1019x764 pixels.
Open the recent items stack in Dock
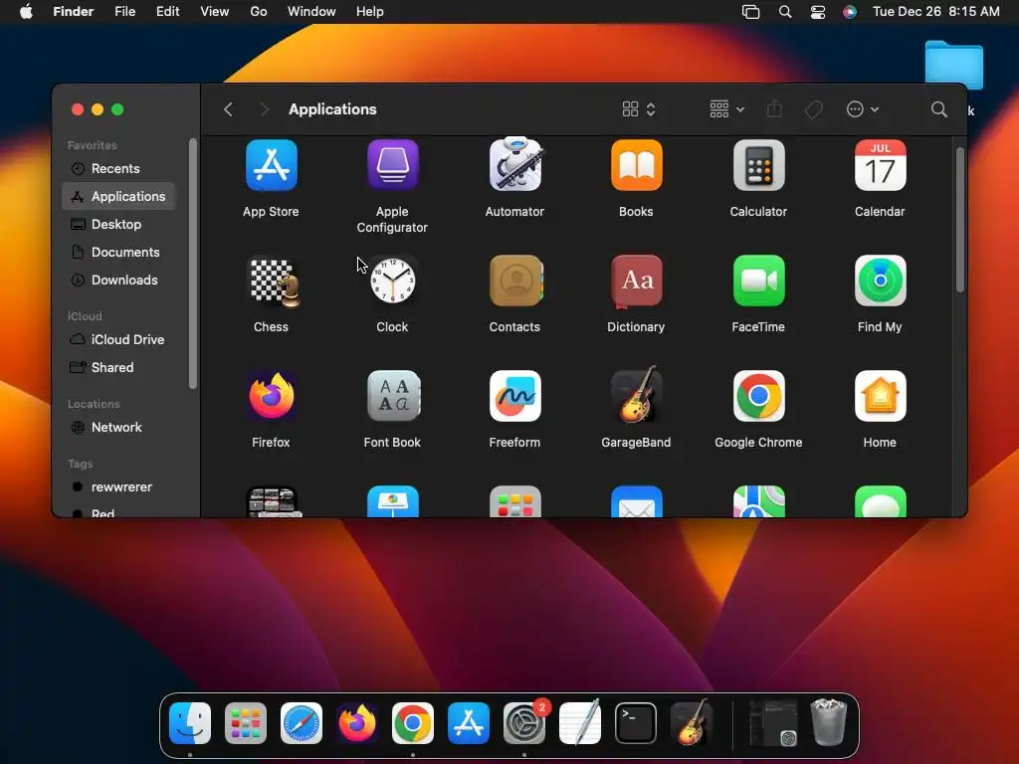772,723
